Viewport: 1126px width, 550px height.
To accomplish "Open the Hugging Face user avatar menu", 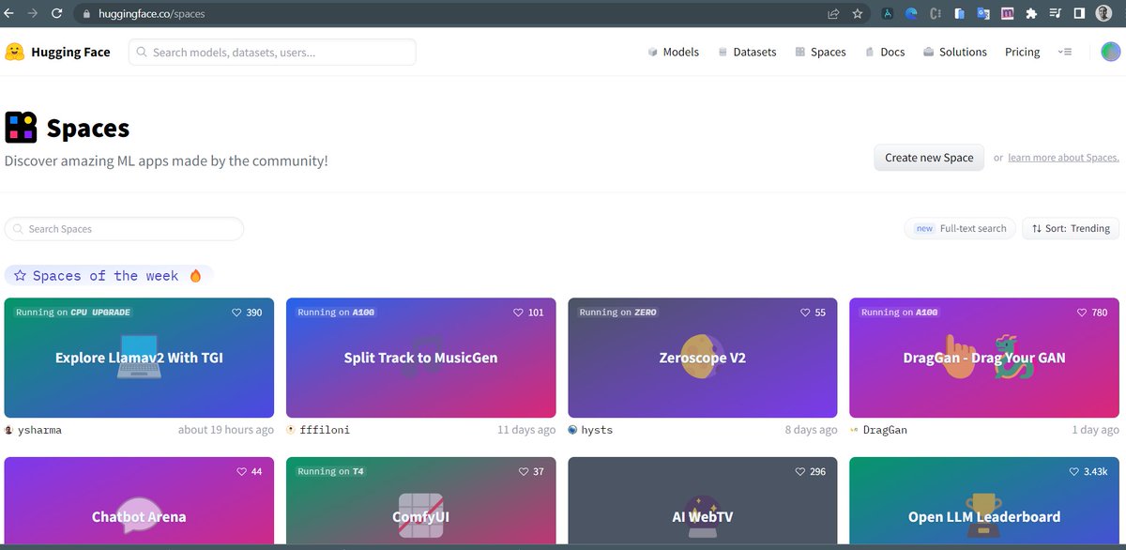I will [x=1110, y=52].
